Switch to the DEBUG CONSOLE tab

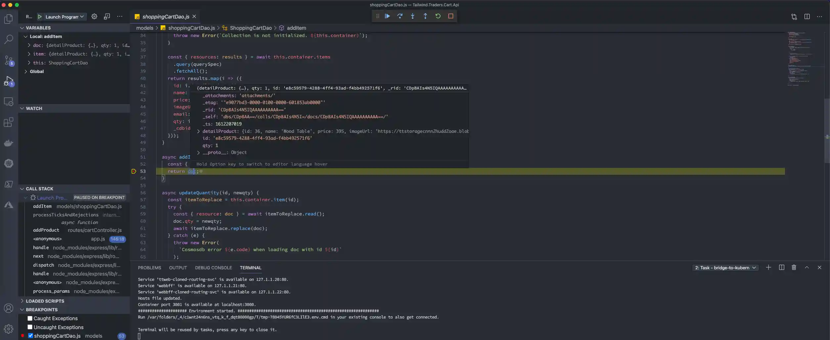(213, 268)
